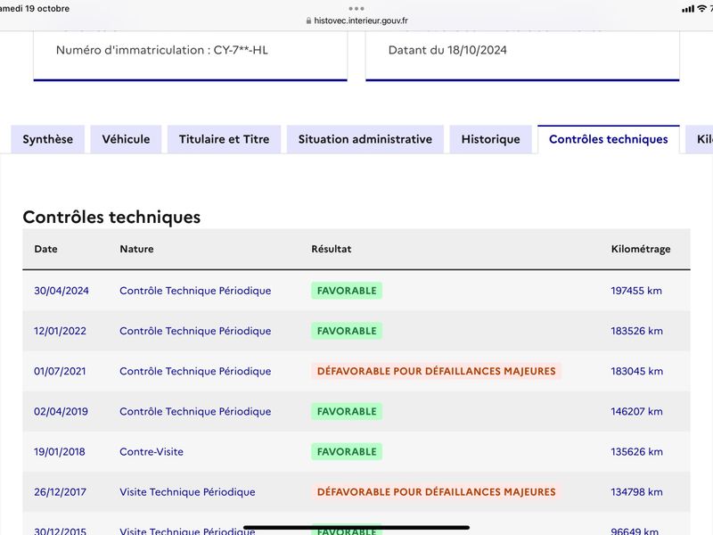Open the Synthèse tab
The width and height of the screenshot is (713, 535).
coord(48,139)
